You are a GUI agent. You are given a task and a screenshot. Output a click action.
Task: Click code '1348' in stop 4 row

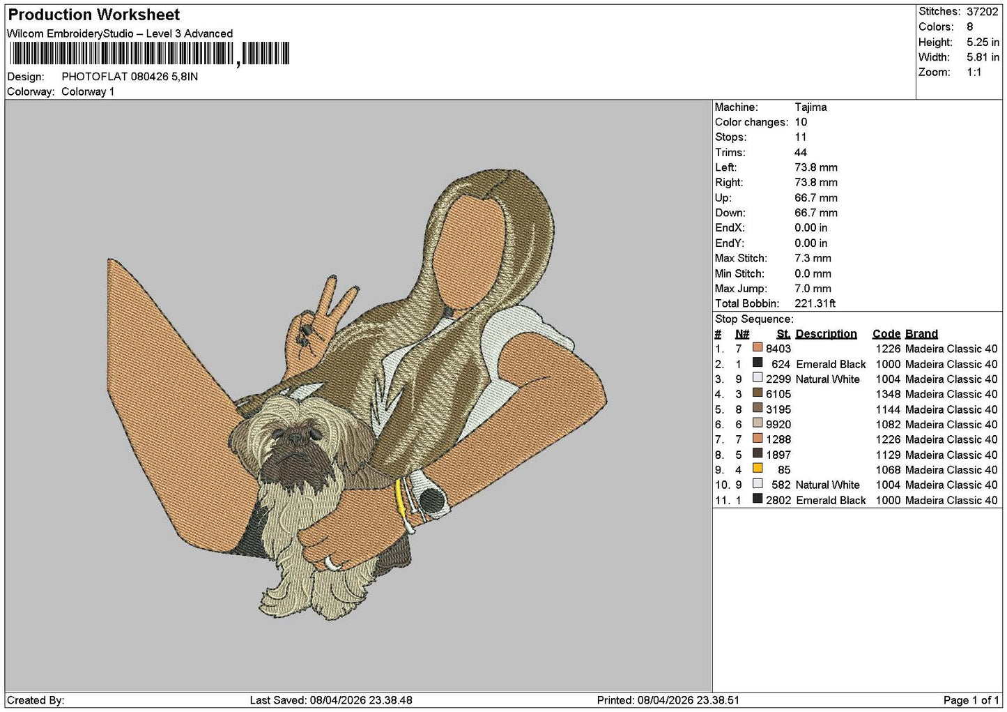tap(888, 394)
